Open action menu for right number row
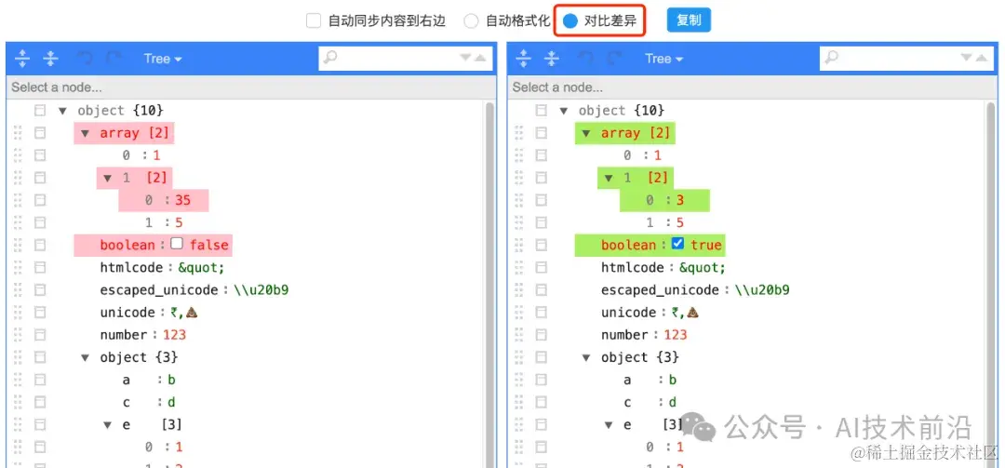Screen dimensions: 1005x468 541,335
